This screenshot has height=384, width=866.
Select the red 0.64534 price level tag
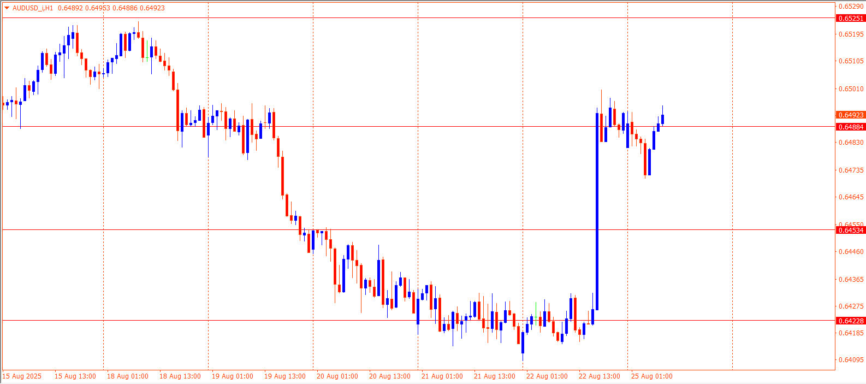(851, 230)
